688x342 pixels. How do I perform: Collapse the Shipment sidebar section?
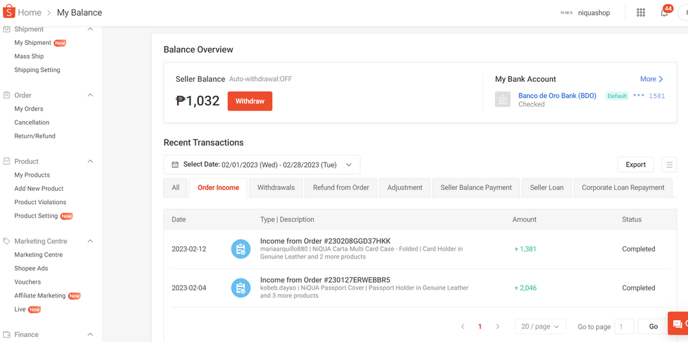(x=90, y=29)
